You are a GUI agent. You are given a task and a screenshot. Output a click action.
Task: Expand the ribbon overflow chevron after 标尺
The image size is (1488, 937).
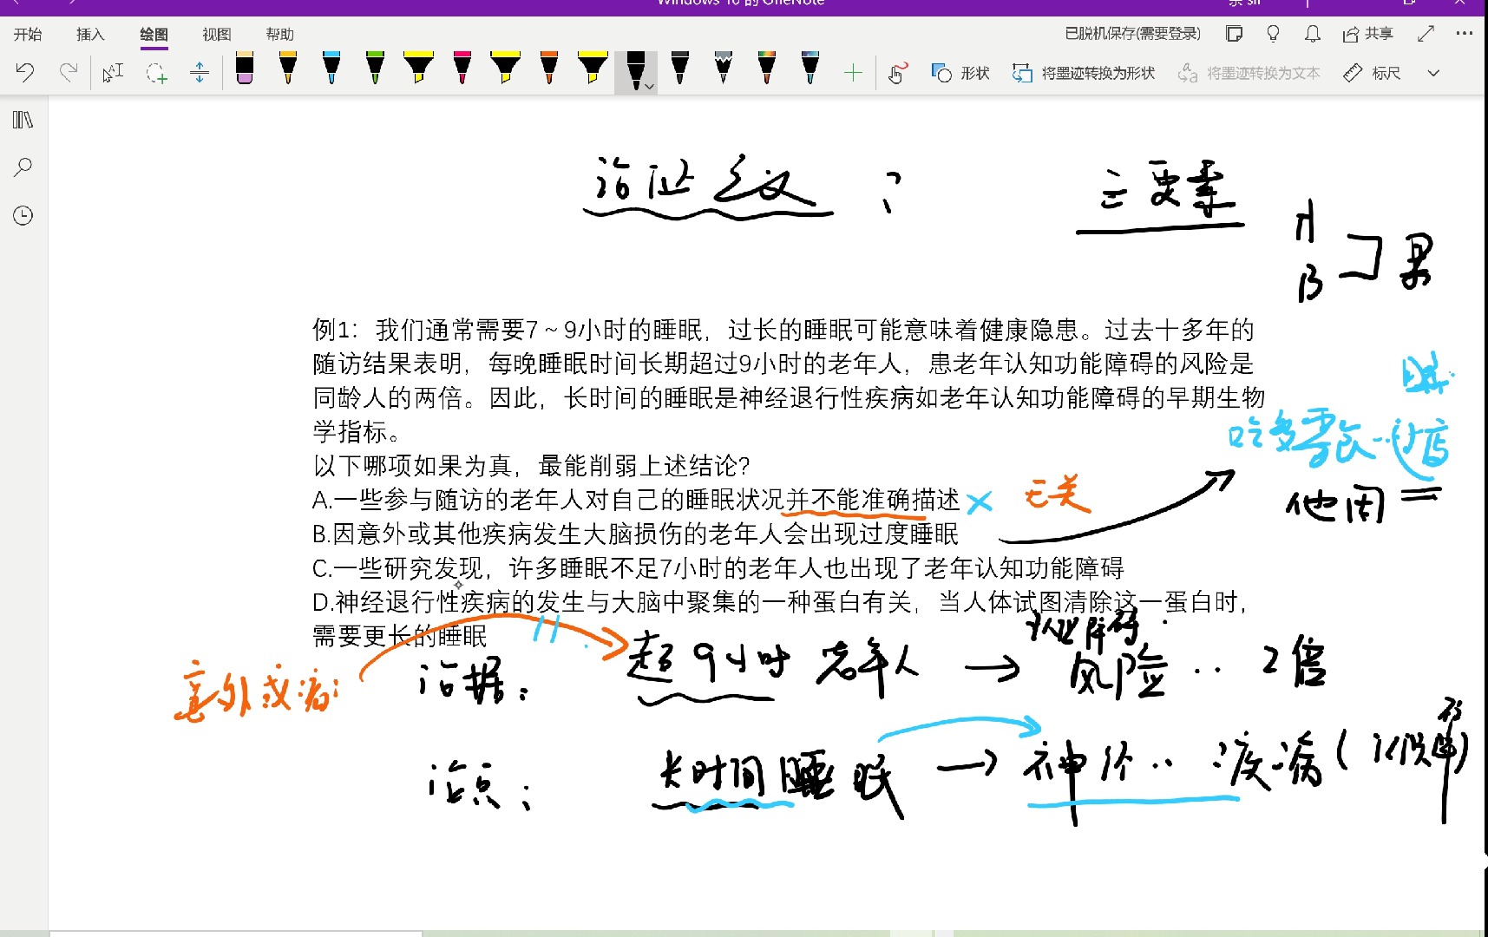[1433, 73]
